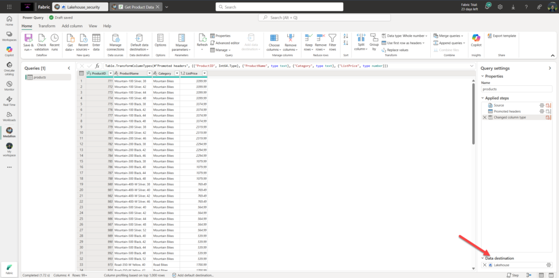Image resolution: width=559 pixels, height=278 pixels.
Task: Collapse the Applied steps section
Action: point(483,98)
